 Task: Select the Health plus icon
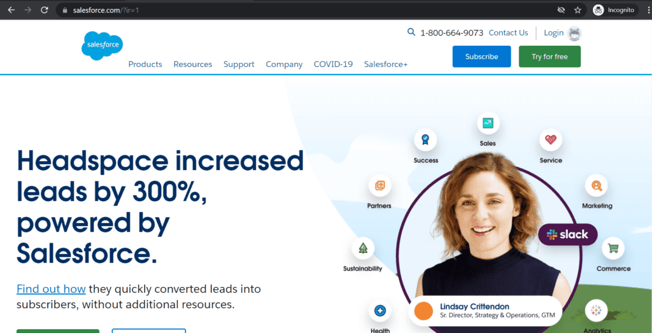379,311
